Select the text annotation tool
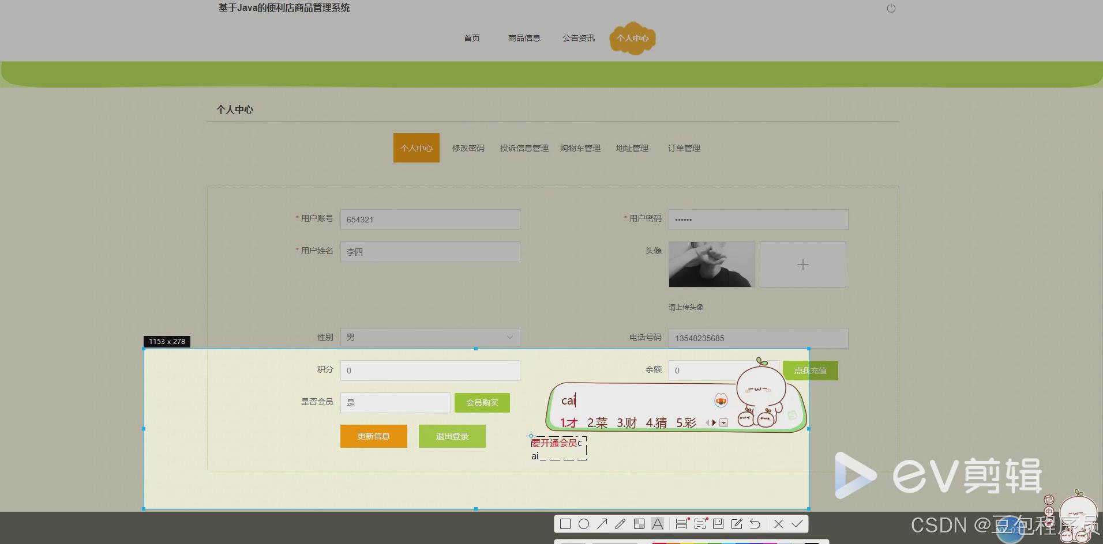This screenshot has height=544, width=1103. (658, 523)
